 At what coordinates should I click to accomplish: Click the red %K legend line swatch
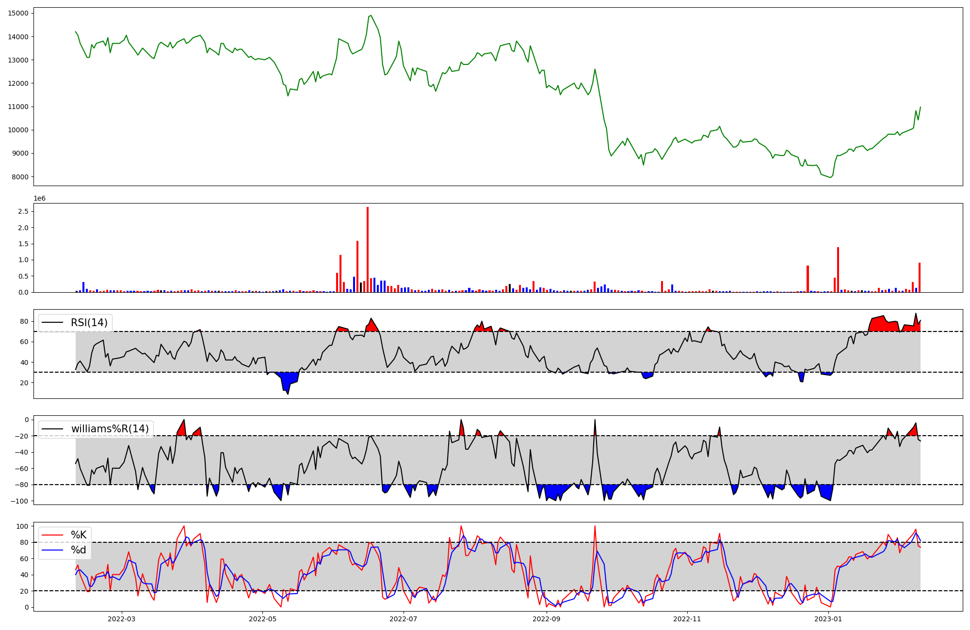pyautogui.click(x=52, y=535)
